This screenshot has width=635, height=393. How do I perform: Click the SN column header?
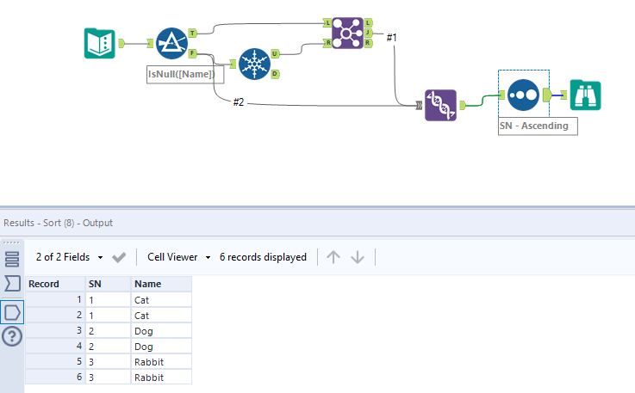tap(108, 284)
